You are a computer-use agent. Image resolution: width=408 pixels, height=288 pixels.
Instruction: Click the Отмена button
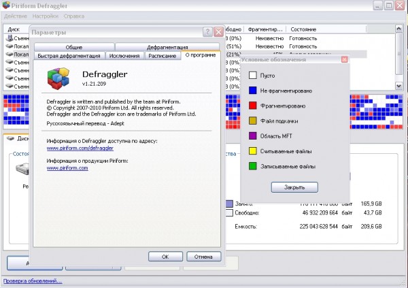203,257
